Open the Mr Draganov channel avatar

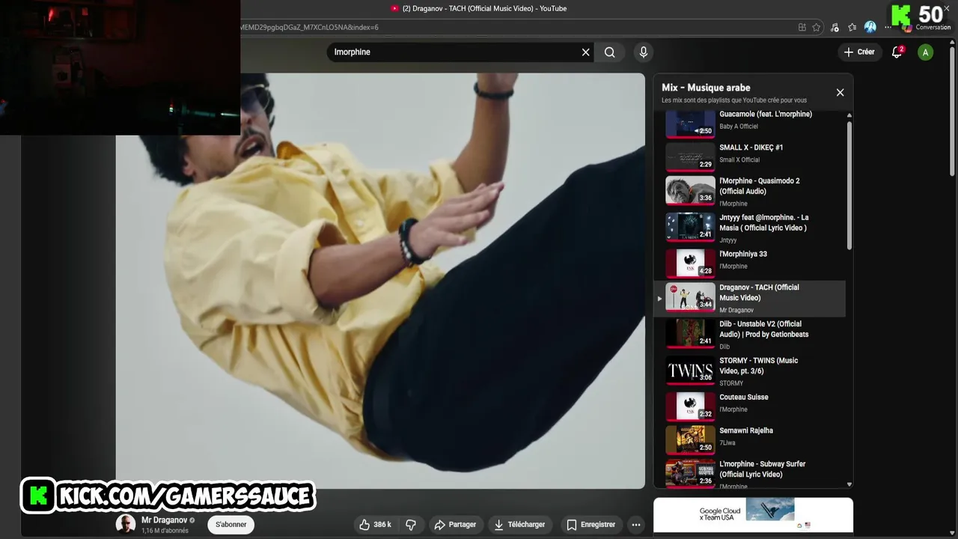point(125,524)
